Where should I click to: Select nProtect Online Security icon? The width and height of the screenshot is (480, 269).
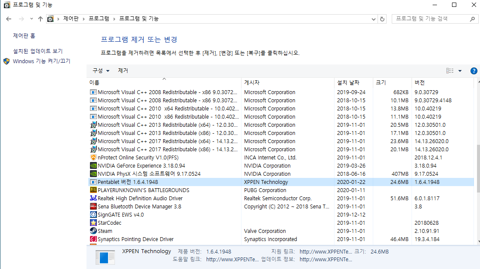click(x=93, y=157)
